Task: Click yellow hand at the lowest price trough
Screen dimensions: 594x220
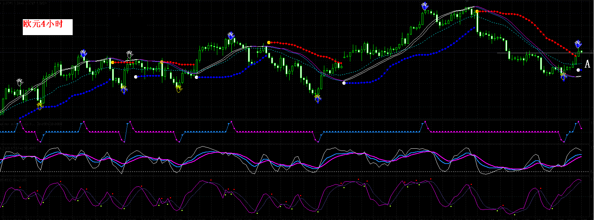Action: pyautogui.click(x=318, y=98)
